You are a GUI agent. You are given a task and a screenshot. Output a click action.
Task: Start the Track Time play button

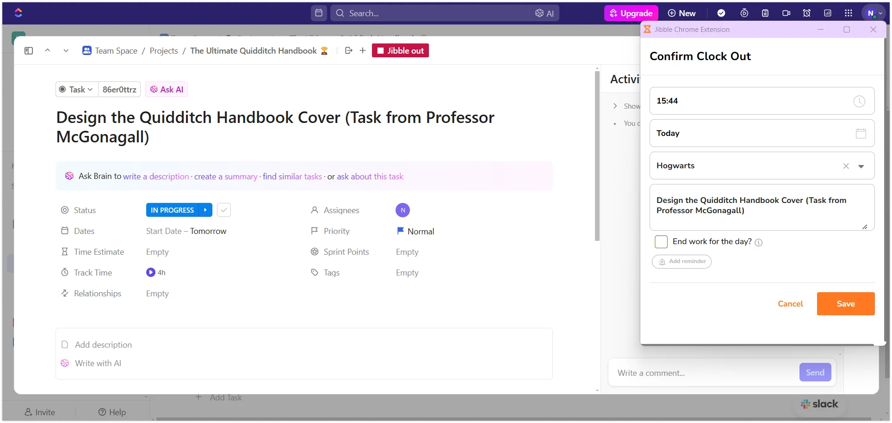150,273
